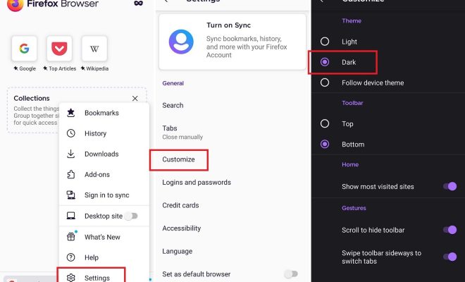465x282 pixels.
Task: Open the Google shortcut tile
Action: 25,48
